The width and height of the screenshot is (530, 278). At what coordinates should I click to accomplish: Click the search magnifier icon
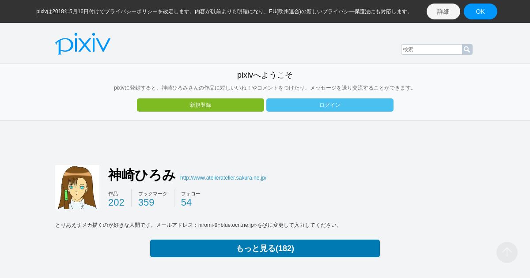point(467,49)
